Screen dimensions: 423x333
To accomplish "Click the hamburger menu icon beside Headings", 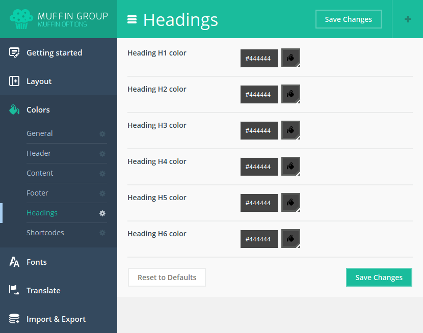I will pyautogui.click(x=132, y=19).
